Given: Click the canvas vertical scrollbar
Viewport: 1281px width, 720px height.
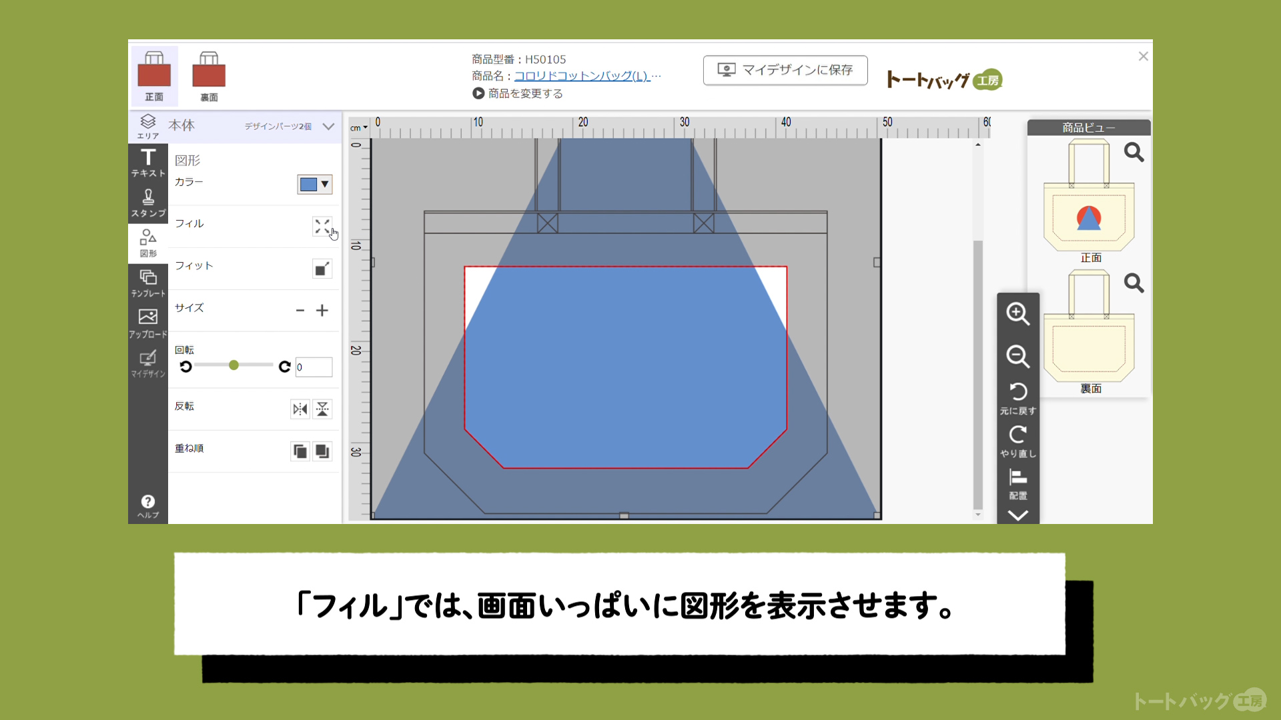Looking at the screenshot, I should [978, 375].
